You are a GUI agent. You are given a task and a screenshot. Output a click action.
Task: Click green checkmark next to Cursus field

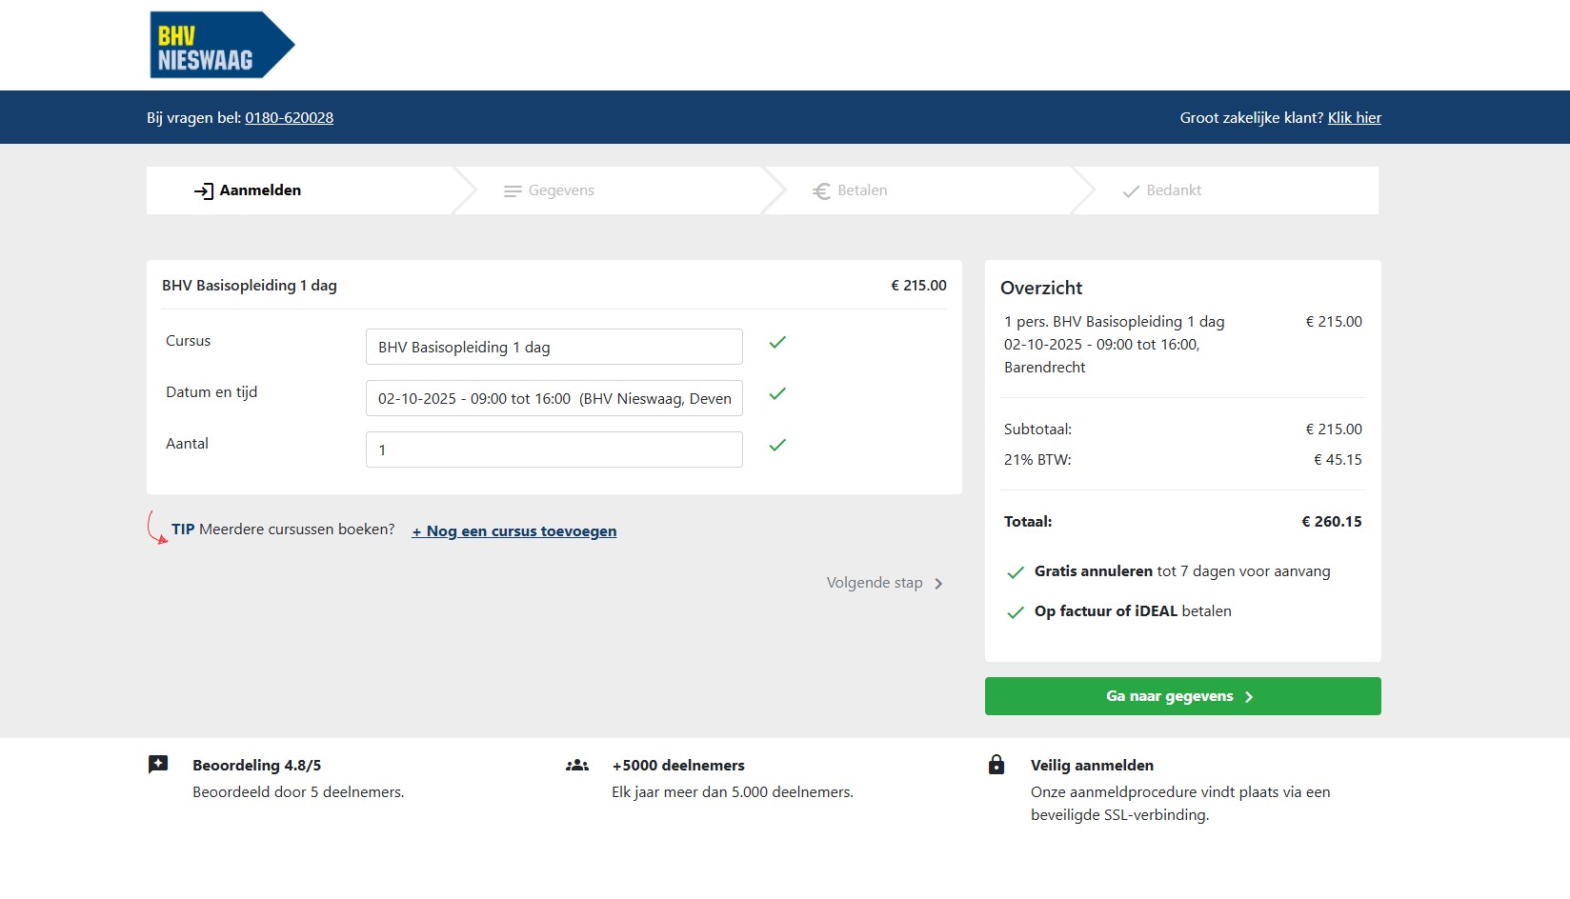click(x=777, y=342)
